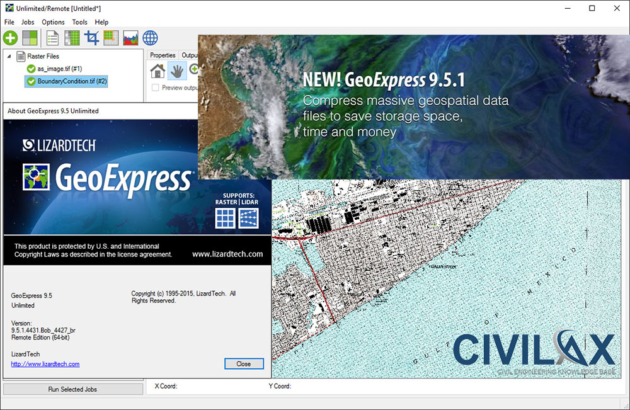
Task: Click the version text 9.5.1.4431.Bob_4427_br
Action: (x=43, y=331)
